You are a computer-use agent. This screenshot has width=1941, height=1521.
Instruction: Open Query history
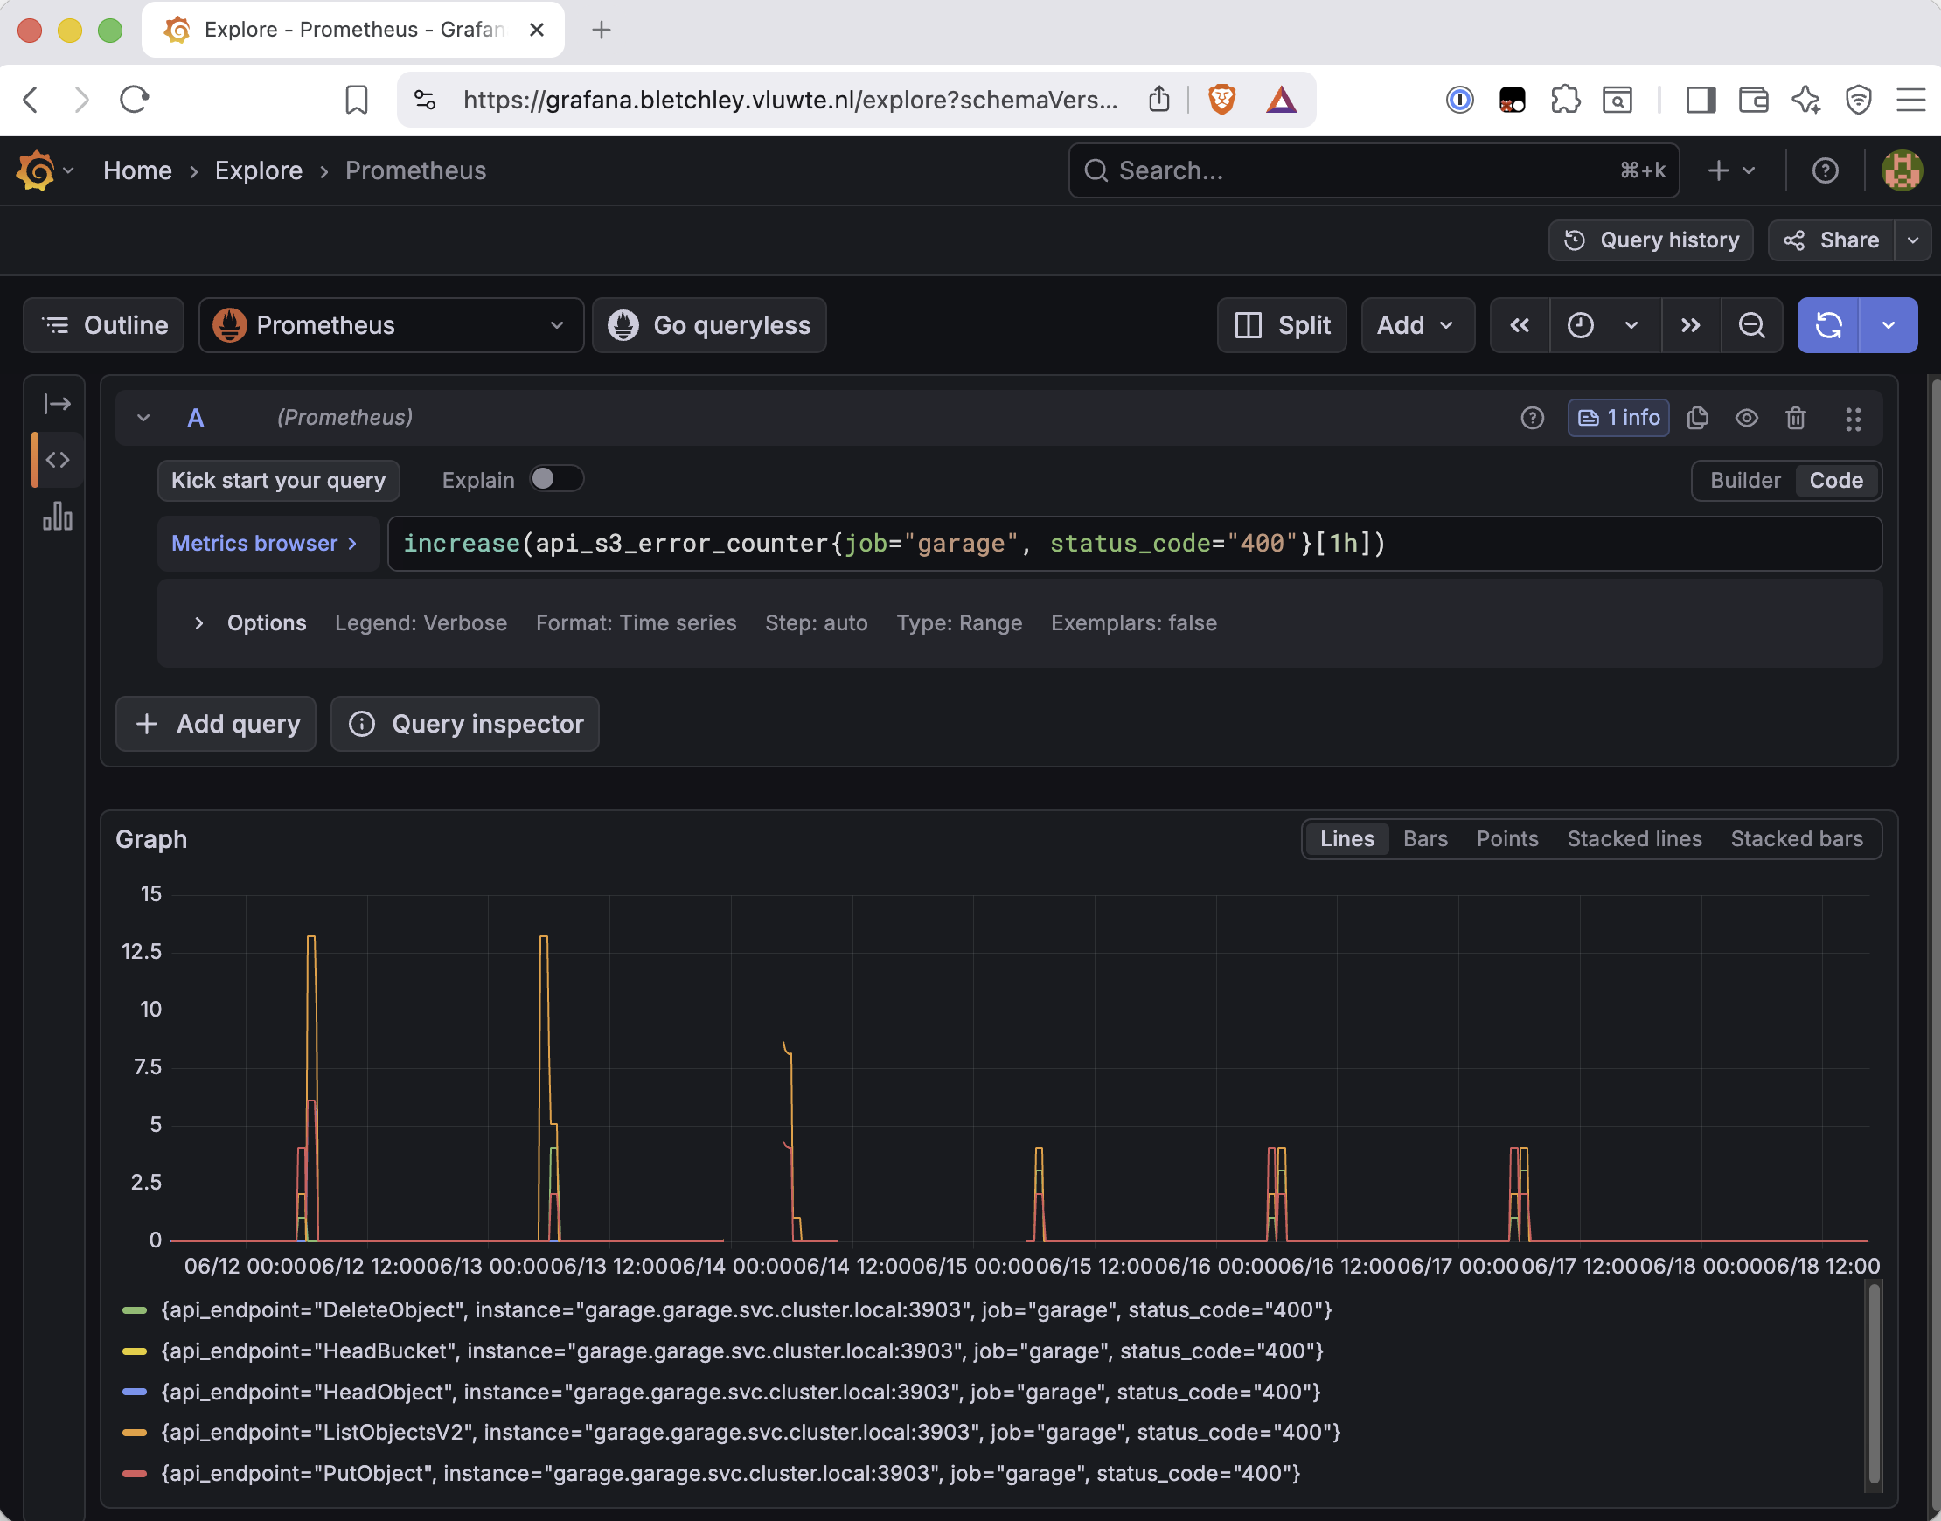[x=1651, y=240]
